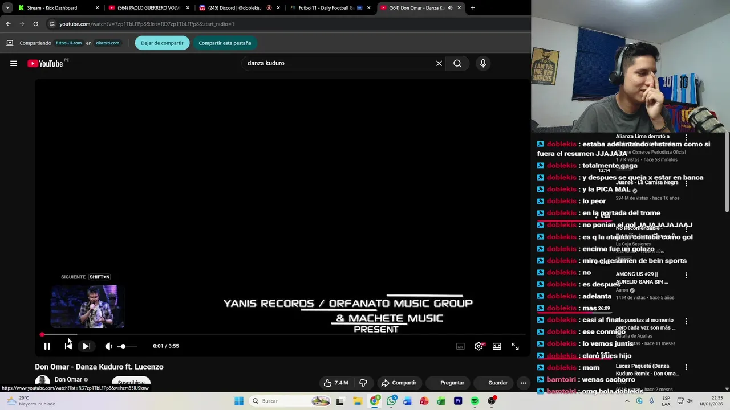Go to previous video in player
This screenshot has height=410, width=730.
pos(68,346)
